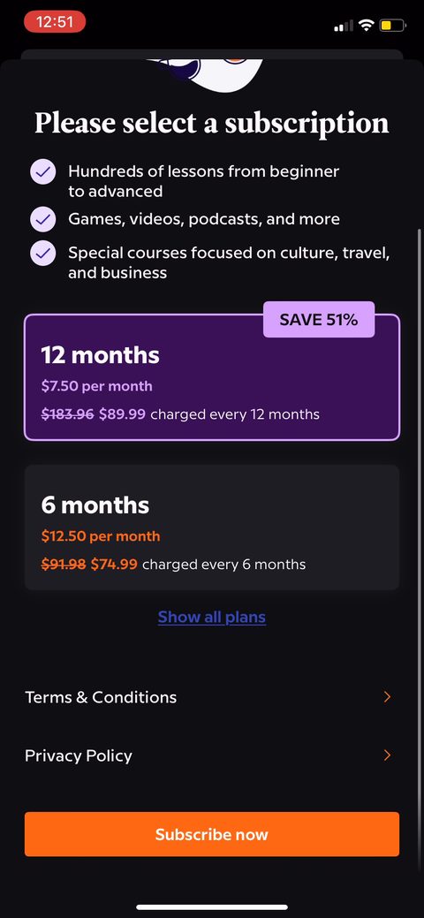The width and height of the screenshot is (424, 918).
Task: Tap the checkmark beside Games, videos, podcasts
Action: (42, 219)
